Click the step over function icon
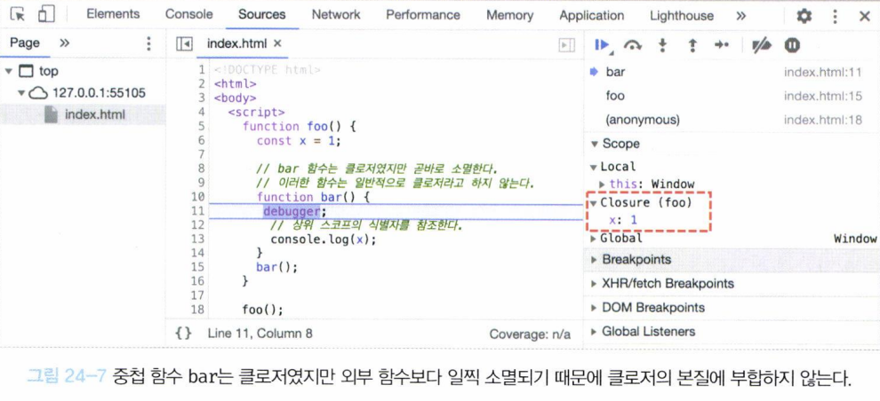Screen dimensions: 880x401 coord(633,44)
